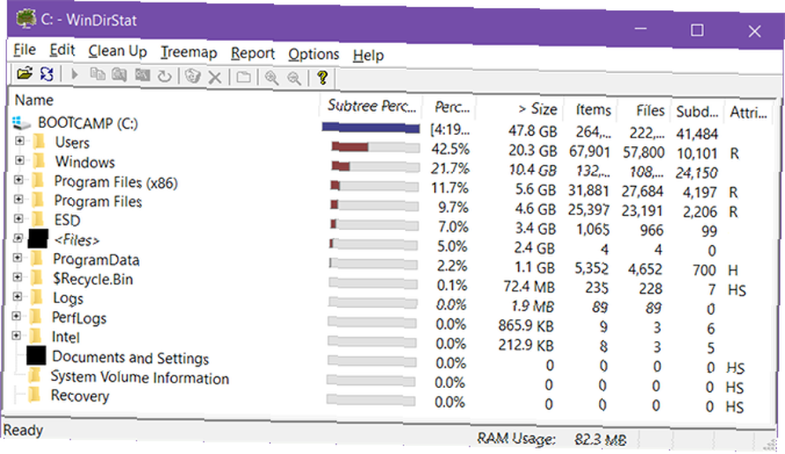785x454 pixels.
Task: Open the Treemap menu
Action: pyautogui.click(x=188, y=52)
